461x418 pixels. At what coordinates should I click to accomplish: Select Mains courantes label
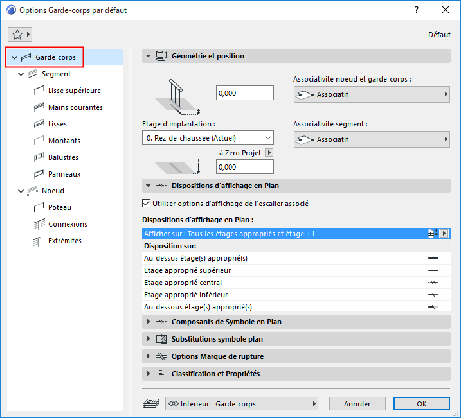pos(76,107)
